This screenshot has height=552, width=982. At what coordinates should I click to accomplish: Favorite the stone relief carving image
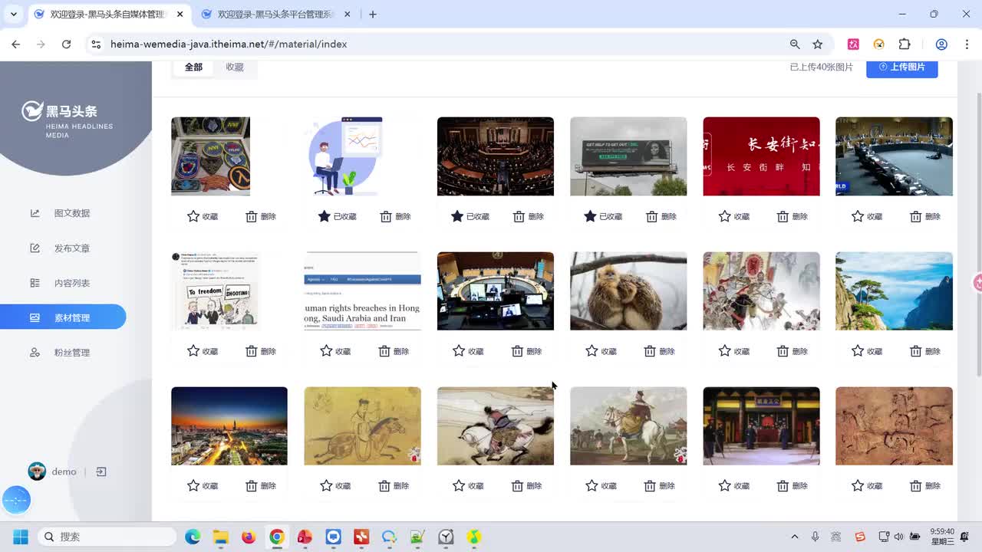pos(867,486)
